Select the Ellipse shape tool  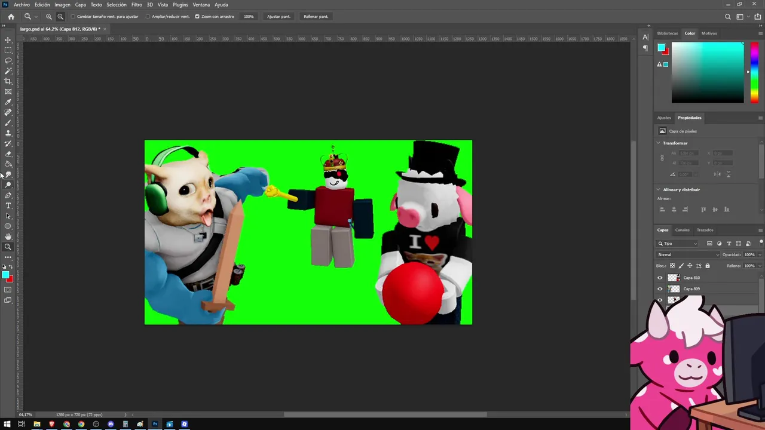8,226
